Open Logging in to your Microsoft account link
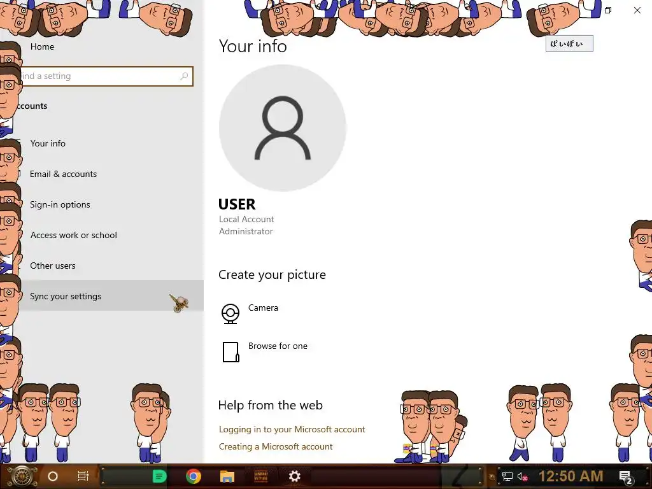Image resolution: width=652 pixels, height=489 pixels. pos(292,429)
